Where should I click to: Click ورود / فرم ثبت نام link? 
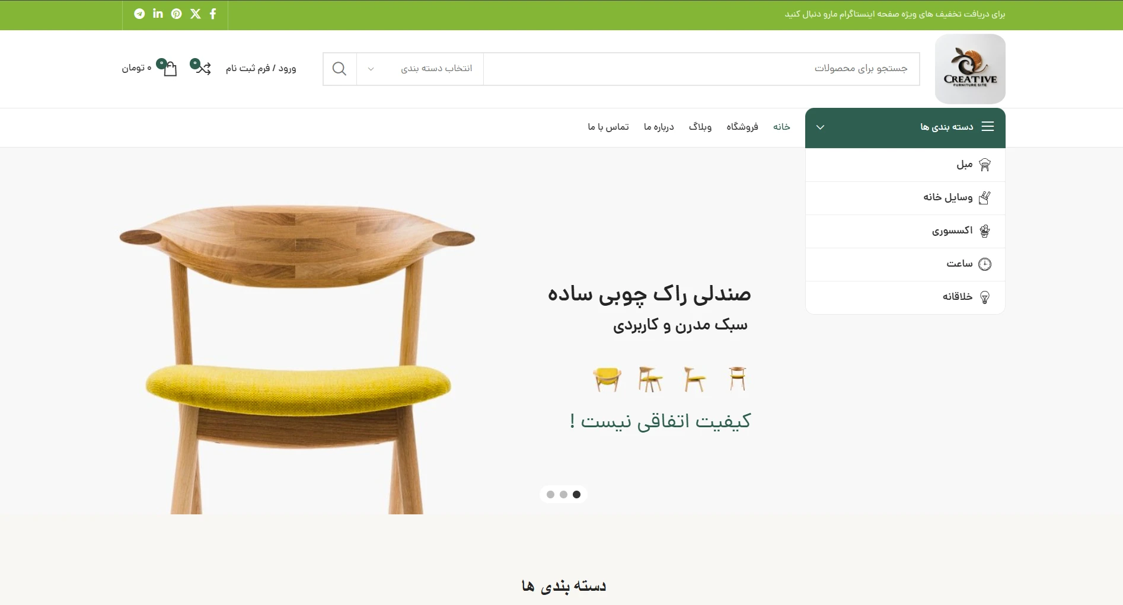[x=261, y=68]
